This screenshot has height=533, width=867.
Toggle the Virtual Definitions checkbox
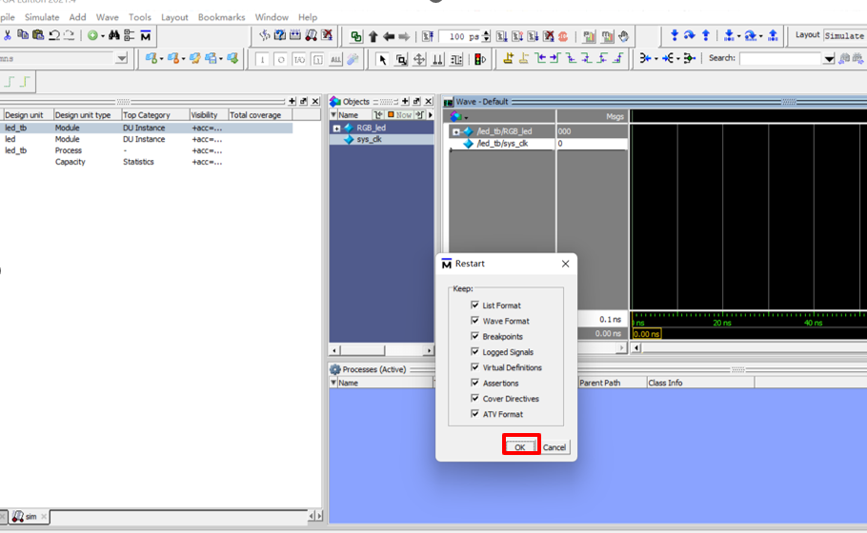click(x=474, y=366)
